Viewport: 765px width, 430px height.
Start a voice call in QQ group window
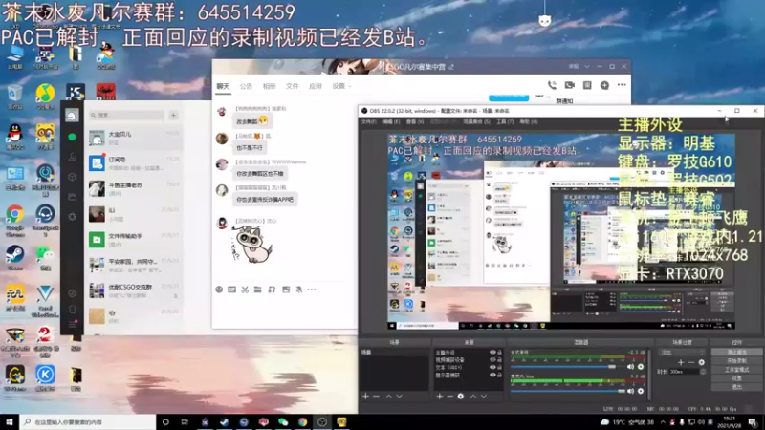tap(552, 85)
